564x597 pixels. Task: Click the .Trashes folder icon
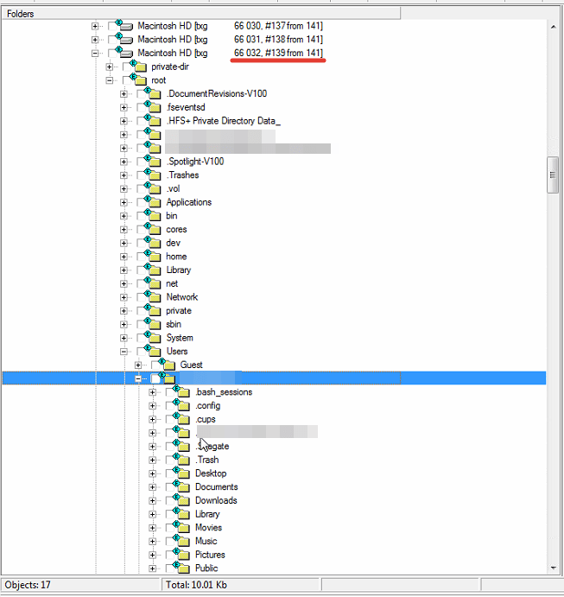(x=154, y=175)
